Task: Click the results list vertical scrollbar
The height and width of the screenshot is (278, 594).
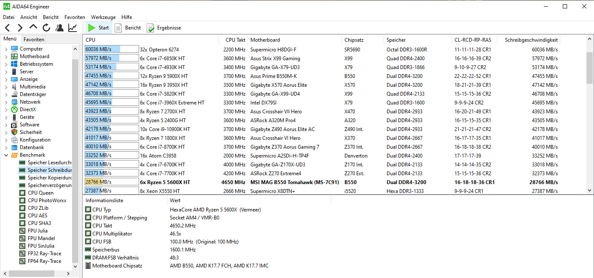Action: 589,67
